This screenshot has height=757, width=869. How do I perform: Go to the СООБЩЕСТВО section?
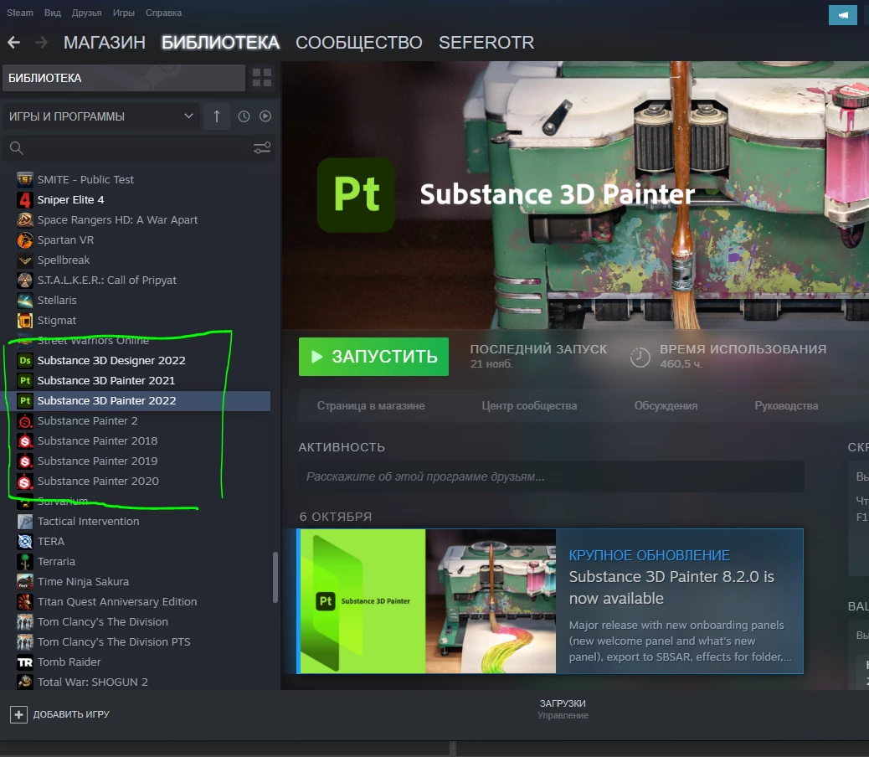[358, 43]
